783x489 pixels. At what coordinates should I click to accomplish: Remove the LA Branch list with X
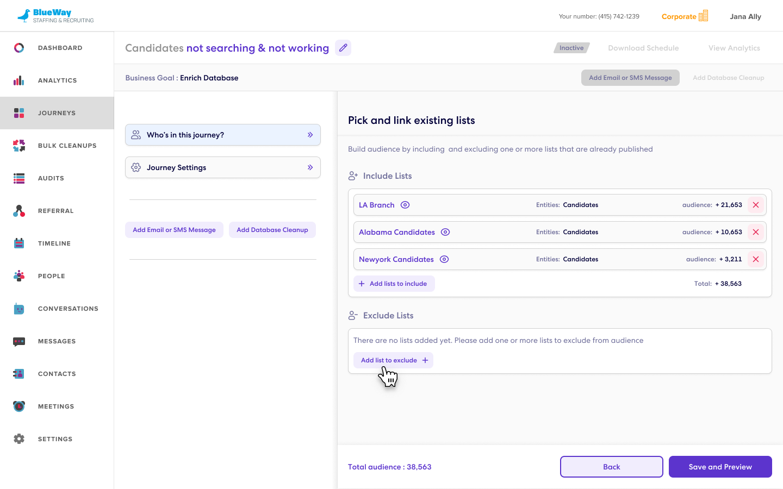coord(756,205)
